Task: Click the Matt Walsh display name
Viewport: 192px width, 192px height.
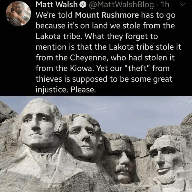Action: point(57,4)
